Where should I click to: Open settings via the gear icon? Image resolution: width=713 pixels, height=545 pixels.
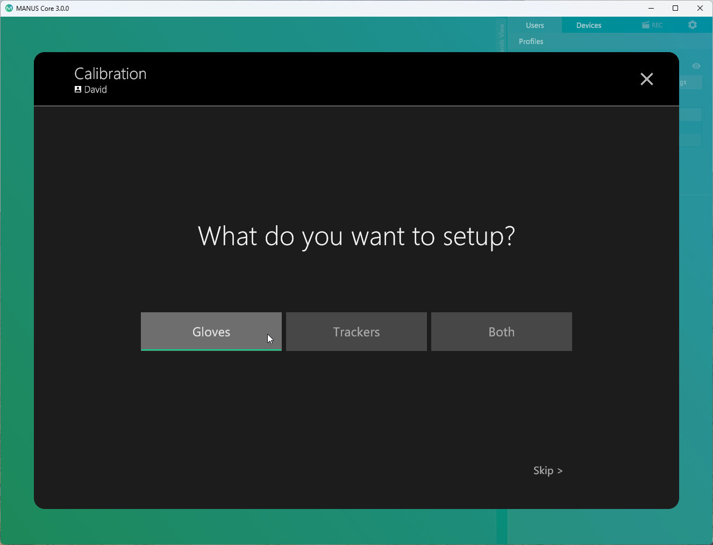click(693, 25)
